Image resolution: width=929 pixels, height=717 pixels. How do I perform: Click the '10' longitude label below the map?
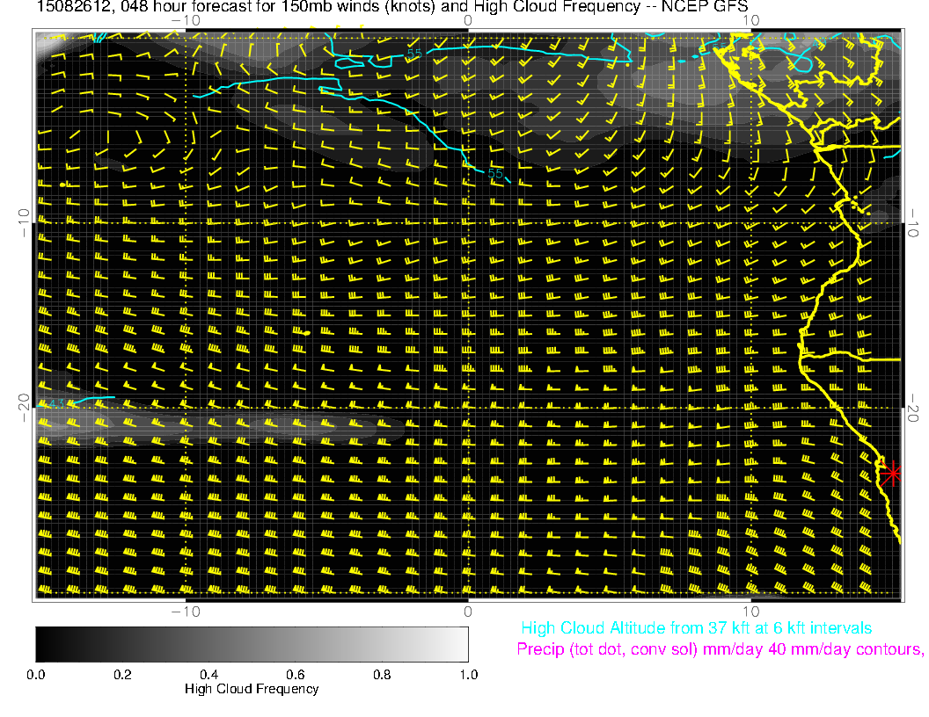(x=750, y=612)
